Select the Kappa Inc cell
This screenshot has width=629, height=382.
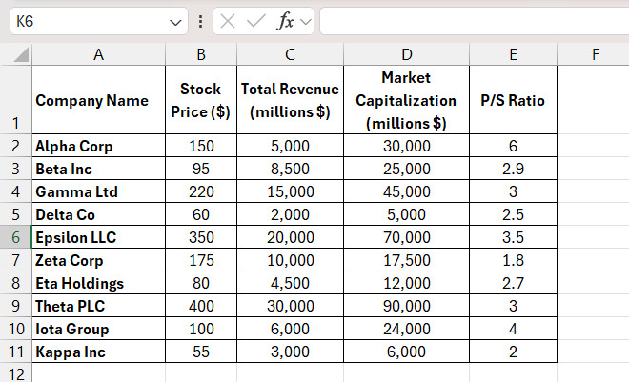click(x=99, y=352)
